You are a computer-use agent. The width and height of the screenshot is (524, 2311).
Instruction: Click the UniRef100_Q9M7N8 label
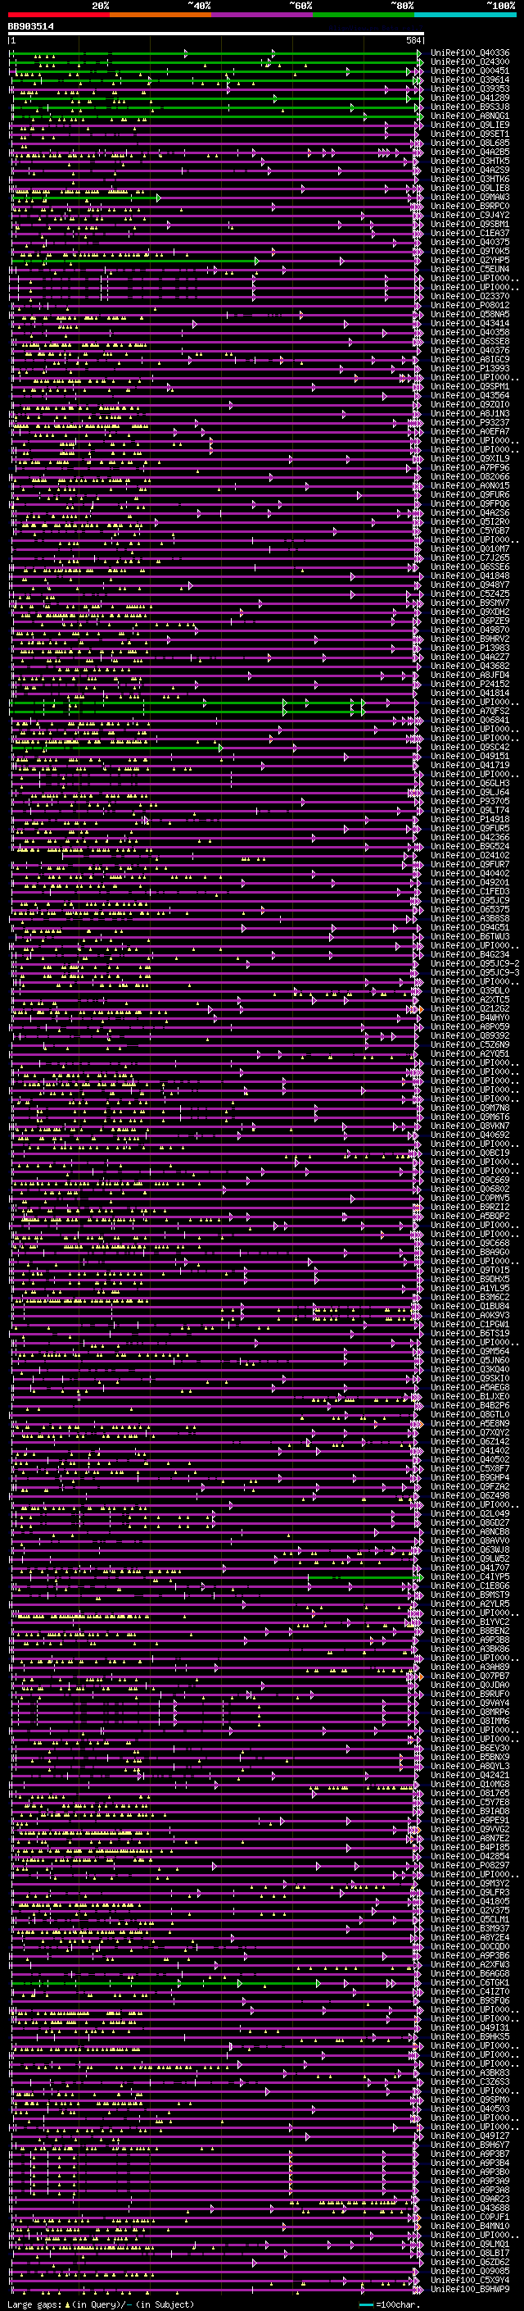click(x=470, y=1108)
